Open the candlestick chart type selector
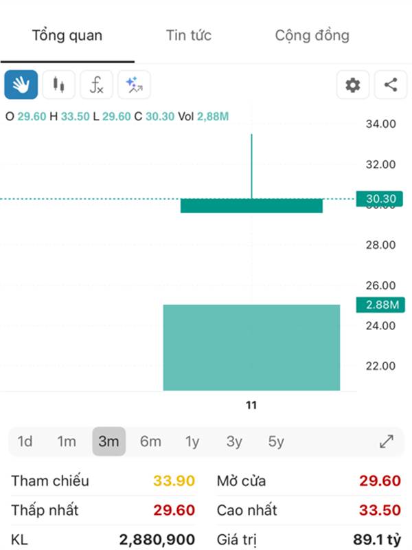The height and width of the screenshot is (550, 412). click(59, 85)
